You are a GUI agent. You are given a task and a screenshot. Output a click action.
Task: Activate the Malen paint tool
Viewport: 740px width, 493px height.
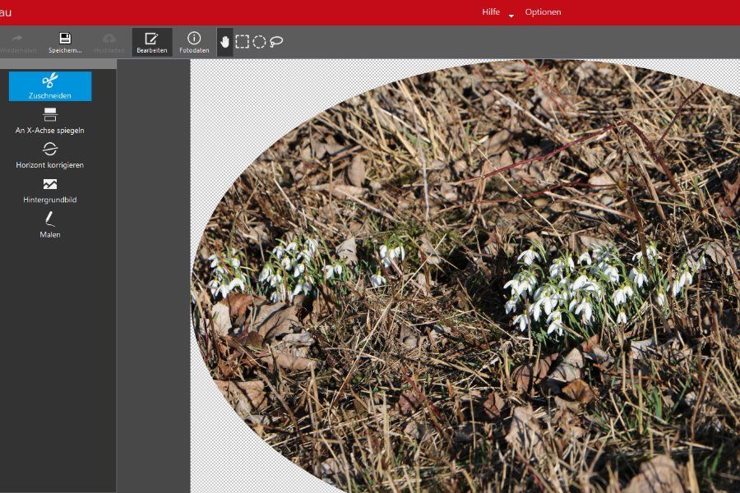point(50,225)
